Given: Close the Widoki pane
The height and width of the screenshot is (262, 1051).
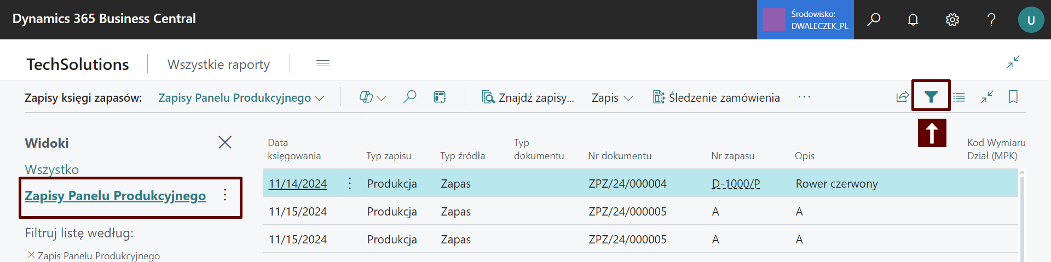Looking at the screenshot, I should 225,142.
